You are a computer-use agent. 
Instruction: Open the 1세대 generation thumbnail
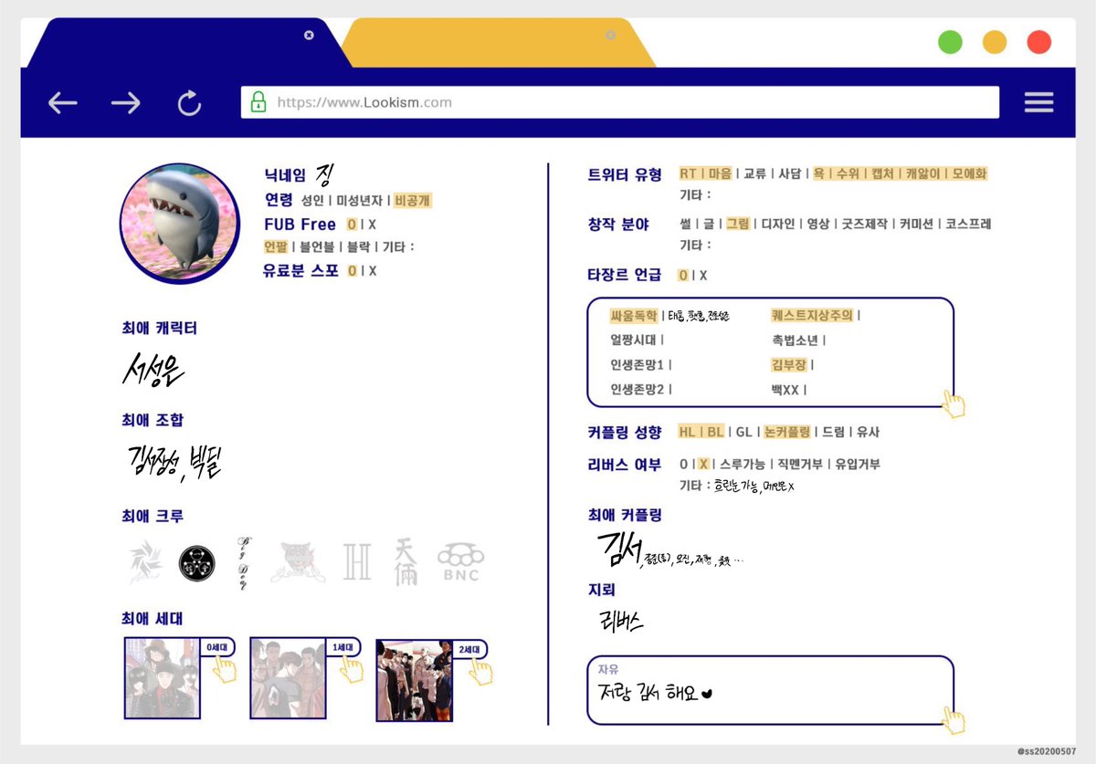pyautogui.click(x=288, y=678)
